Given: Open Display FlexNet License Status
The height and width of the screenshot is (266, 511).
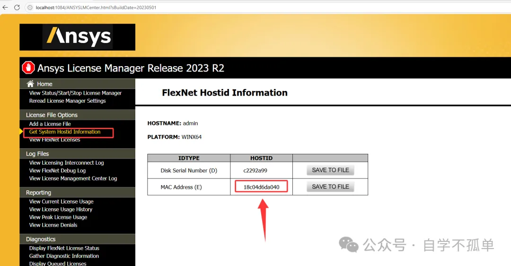Looking at the screenshot, I should point(64,248).
